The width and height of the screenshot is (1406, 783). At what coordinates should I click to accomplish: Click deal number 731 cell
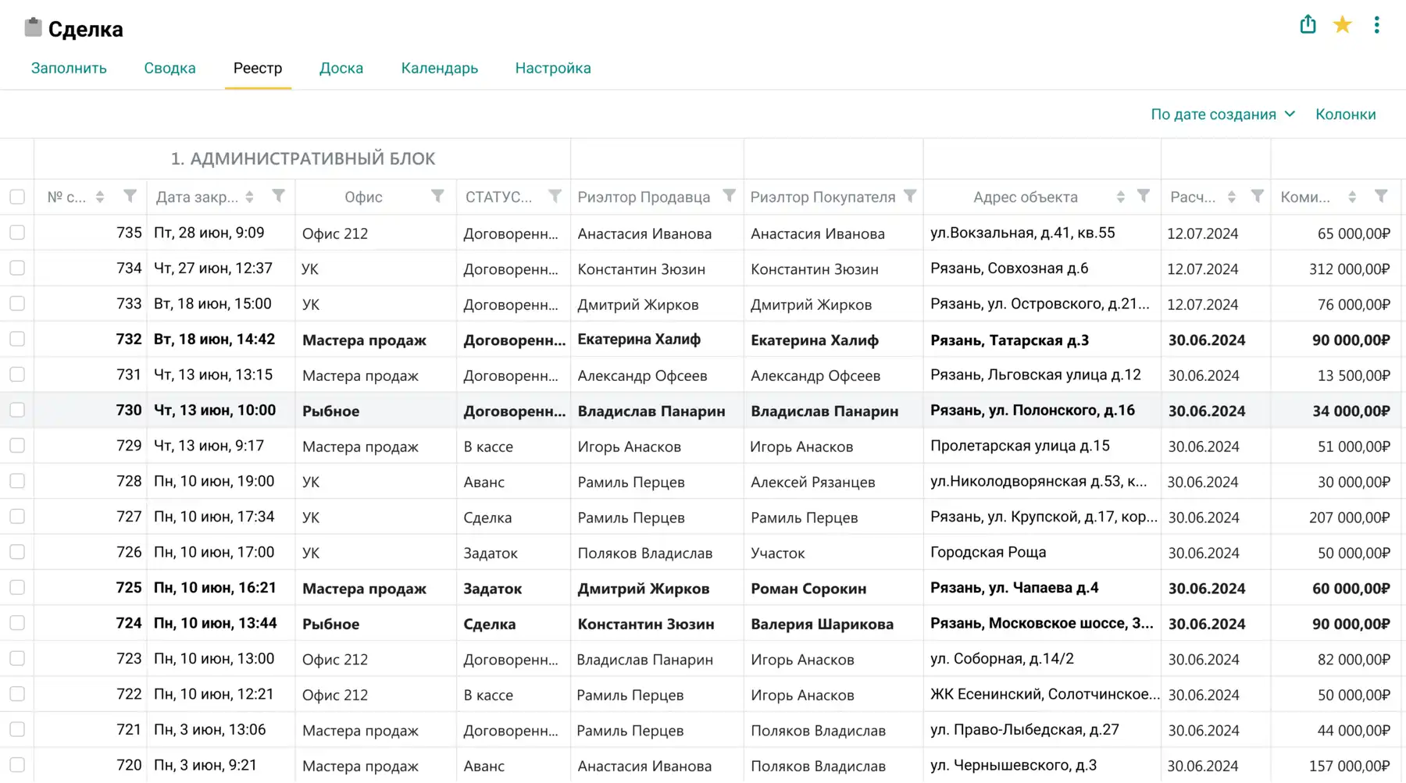pyautogui.click(x=128, y=375)
